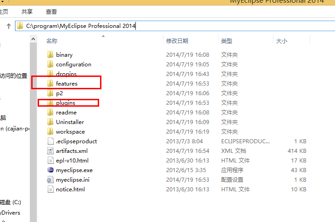Select the plugins folder name
Image resolution: width=335 pixels, height=222 pixels.
click(x=66, y=103)
